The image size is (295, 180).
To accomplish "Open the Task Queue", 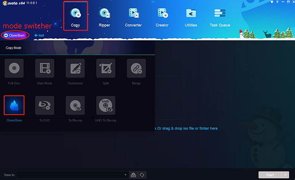I will click(x=220, y=18).
